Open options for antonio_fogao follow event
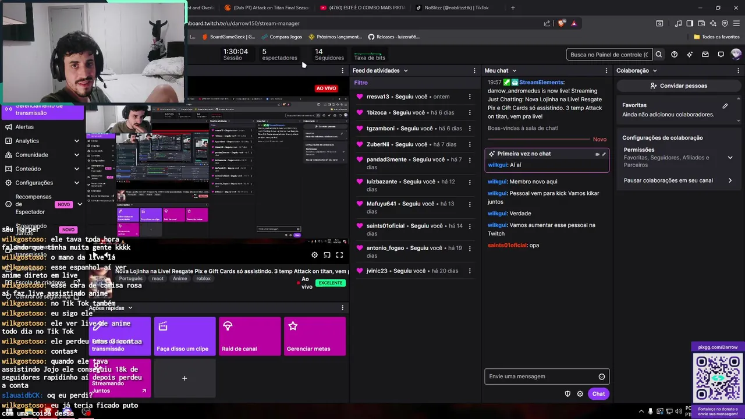This screenshot has height=419, width=745. (x=470, y=248)
